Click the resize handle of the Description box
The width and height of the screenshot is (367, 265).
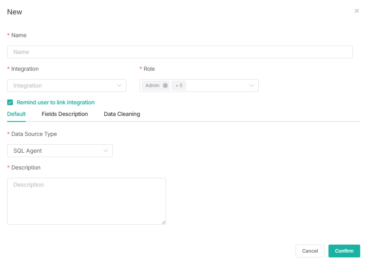(164, 222)
